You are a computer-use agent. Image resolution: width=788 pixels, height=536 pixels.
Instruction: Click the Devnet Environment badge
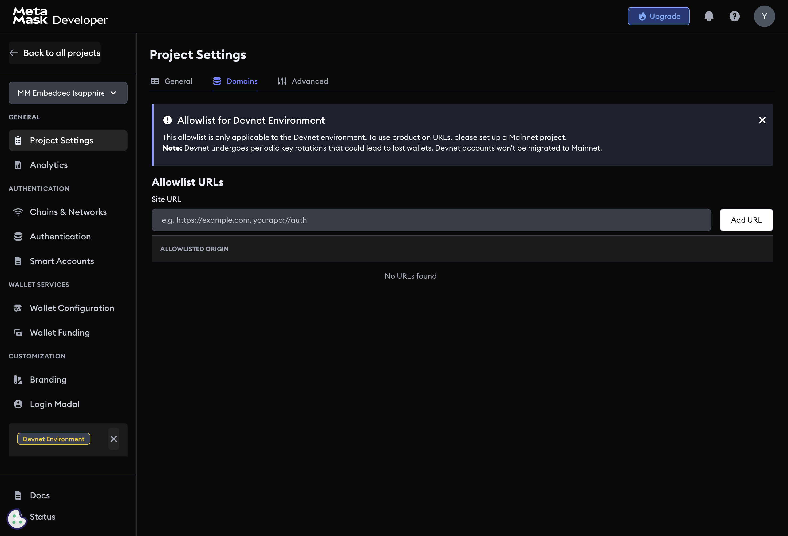point(54,439)
